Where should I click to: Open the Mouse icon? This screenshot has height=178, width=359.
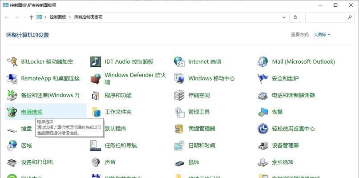(x=179, y=163)
